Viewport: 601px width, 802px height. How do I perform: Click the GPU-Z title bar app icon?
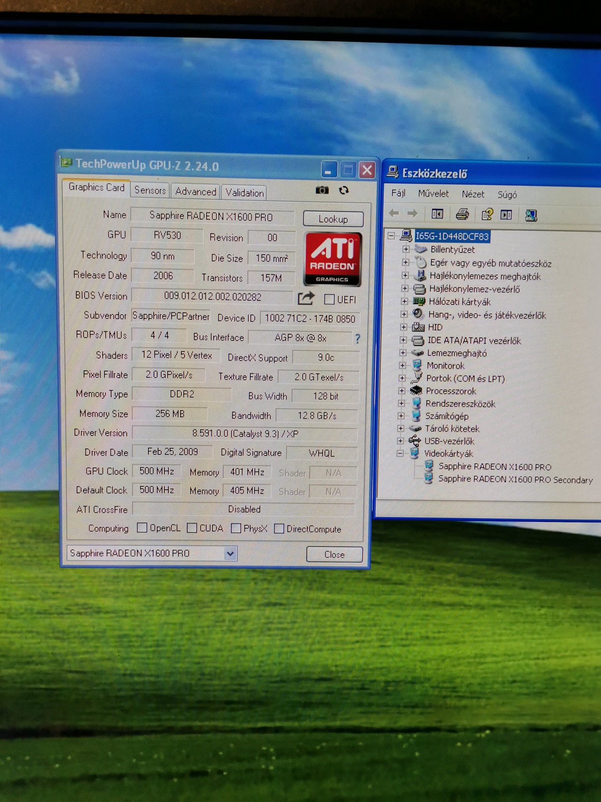click(x=66, y=163)
